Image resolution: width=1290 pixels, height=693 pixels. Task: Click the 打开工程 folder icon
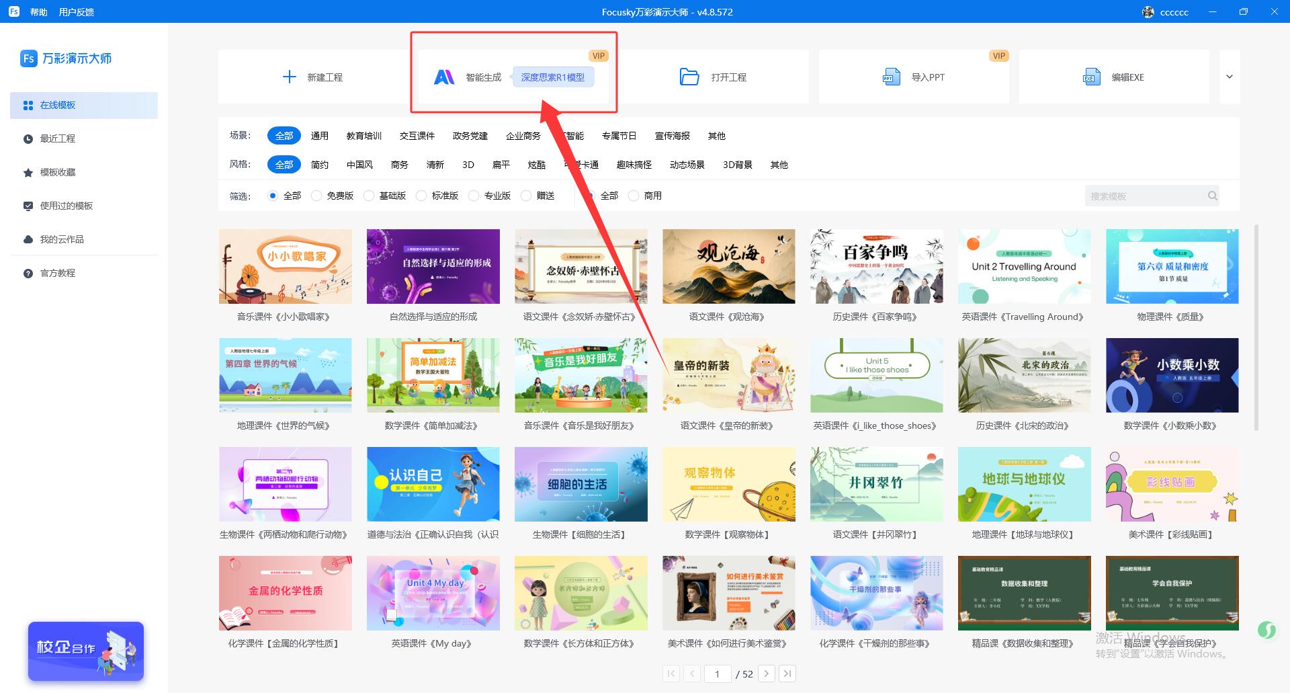coord(689,77)
